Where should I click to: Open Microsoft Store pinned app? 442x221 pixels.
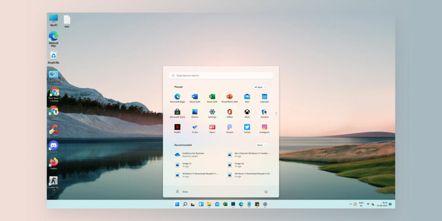click(x=177, y=112)
